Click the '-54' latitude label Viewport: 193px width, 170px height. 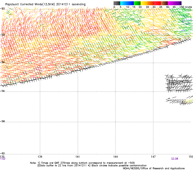[x=2, y=62]
